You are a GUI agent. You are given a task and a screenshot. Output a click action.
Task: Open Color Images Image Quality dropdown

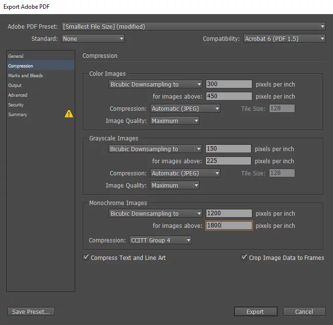pyautogui.click(x=175, y=120)
